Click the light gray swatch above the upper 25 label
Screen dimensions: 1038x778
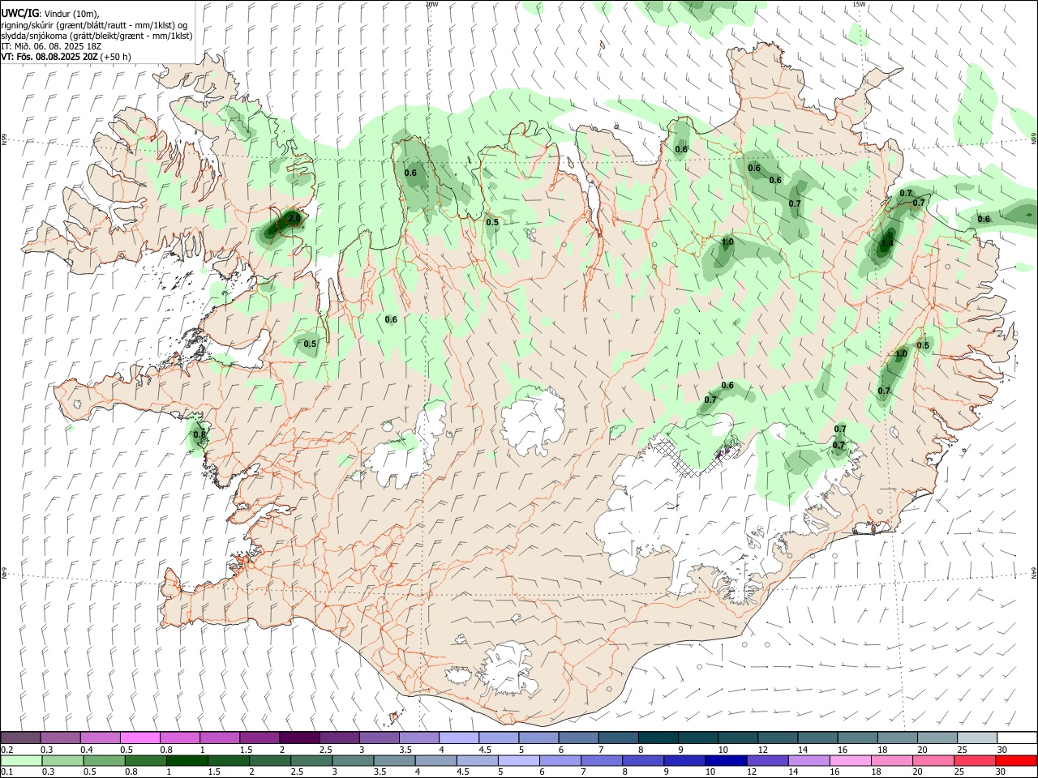point(976,737)
